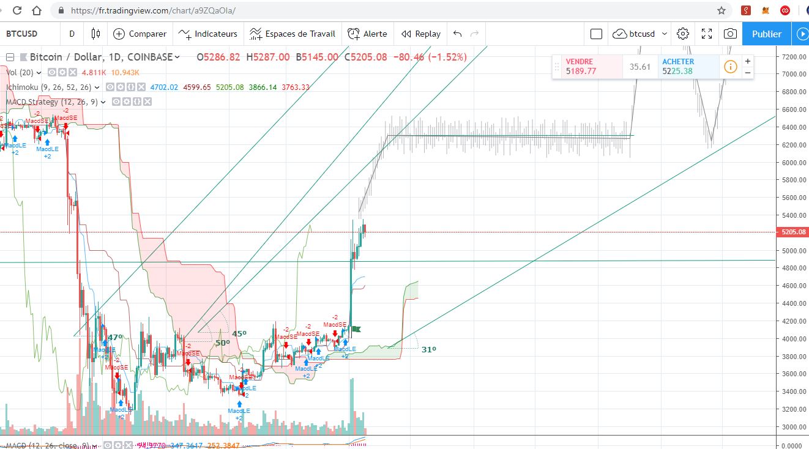Viewport: 809px width, 449px height.
Task: Open the orange info icon in trade panel
Action: [x=730, y=67]
